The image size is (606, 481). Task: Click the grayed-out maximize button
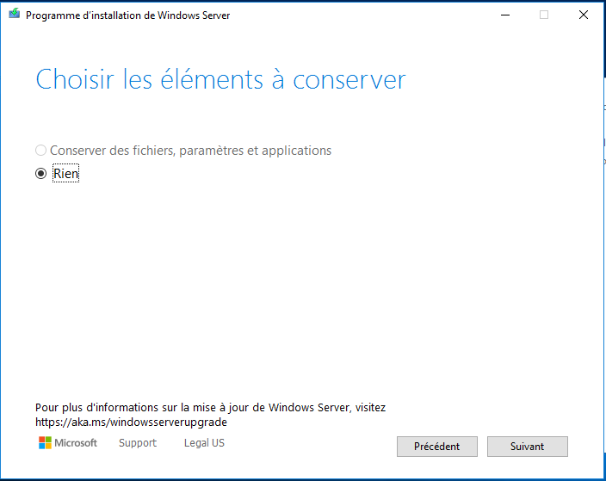coord(544,15)
